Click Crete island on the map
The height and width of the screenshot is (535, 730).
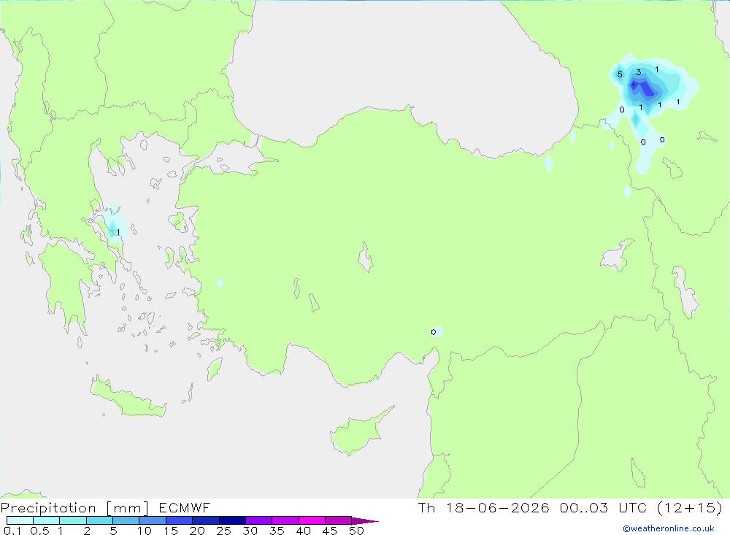(x=128, y=397)
